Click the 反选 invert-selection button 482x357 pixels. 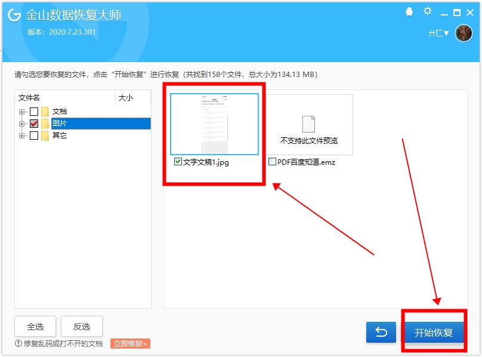[82, 326]
